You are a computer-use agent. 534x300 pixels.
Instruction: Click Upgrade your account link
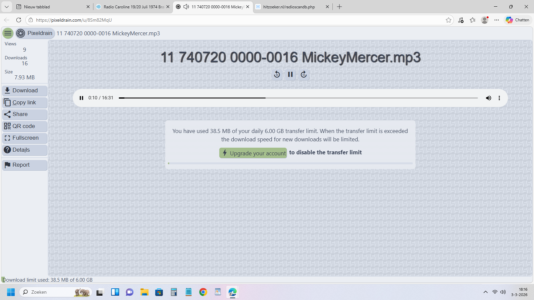click(x=253, y=153)
